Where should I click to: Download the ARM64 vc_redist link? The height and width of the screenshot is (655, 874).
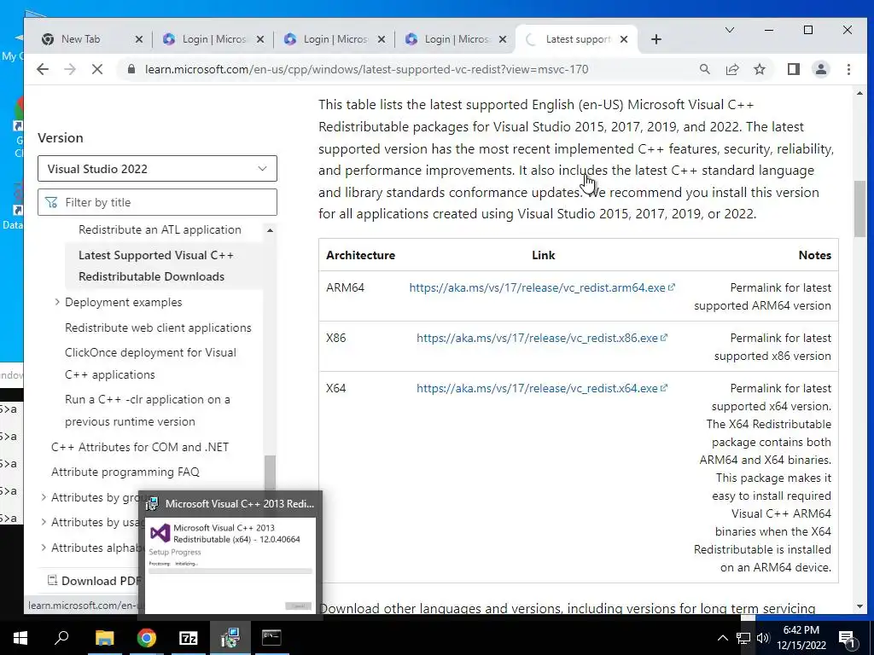coord(542,287)
